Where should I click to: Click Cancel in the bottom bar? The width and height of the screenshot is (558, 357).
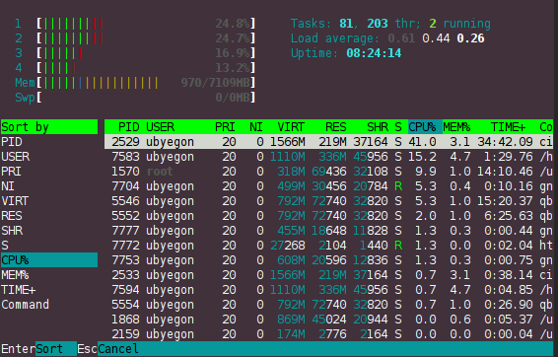click(117, 349)
